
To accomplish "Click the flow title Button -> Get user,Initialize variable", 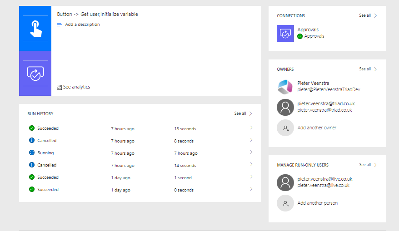I will (x=97, y=14).
